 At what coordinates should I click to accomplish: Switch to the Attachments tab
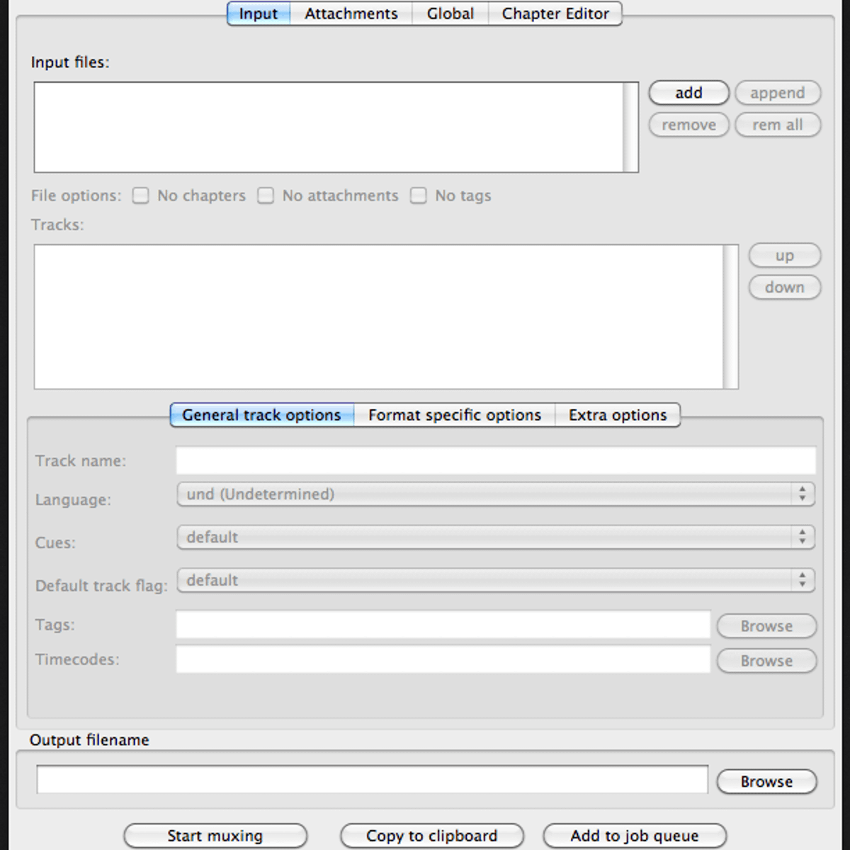[x=351, y=13]
